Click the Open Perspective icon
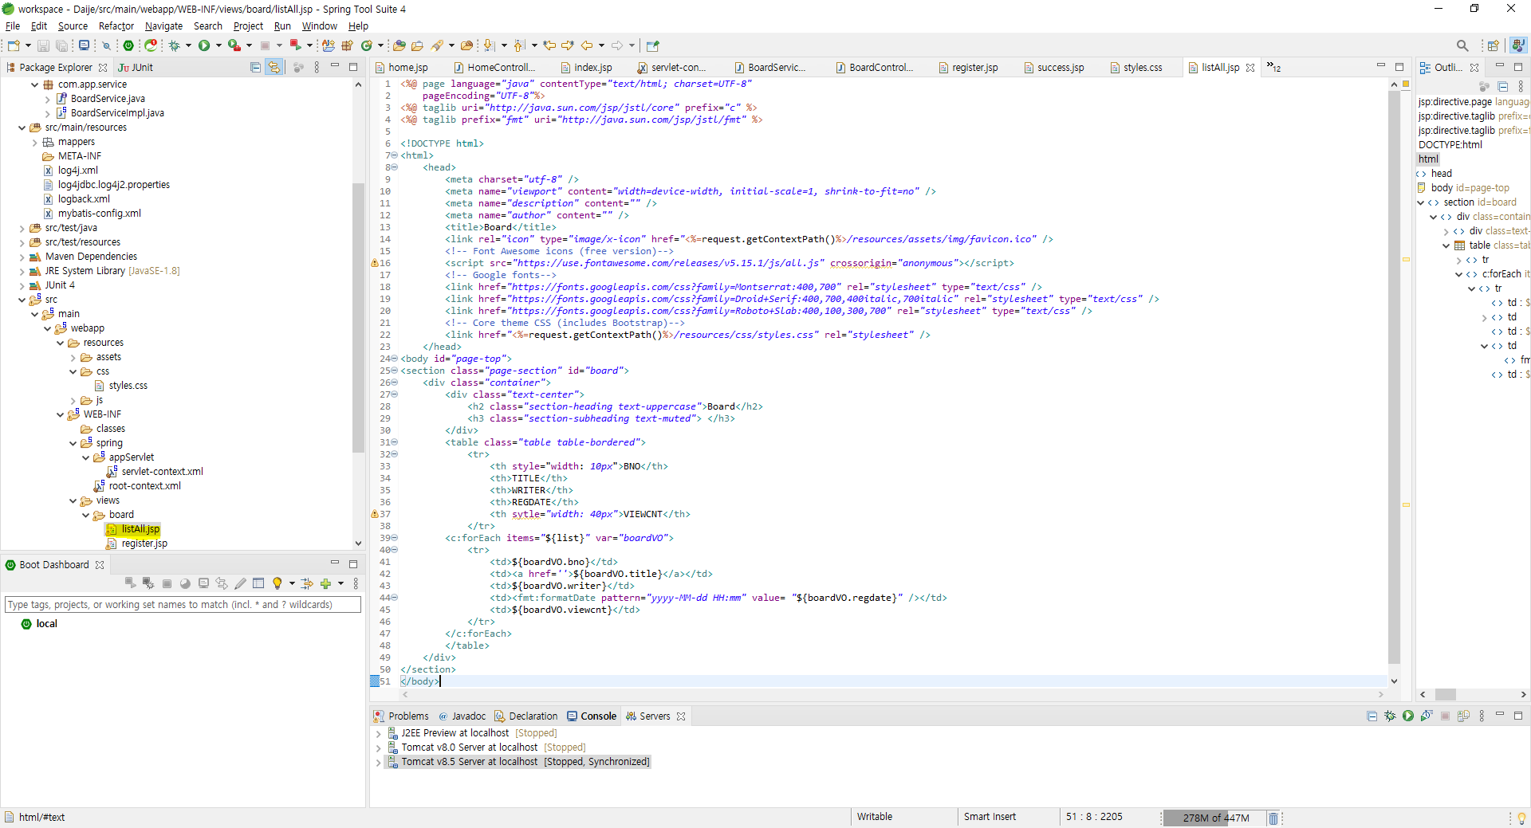 click(x=1494, y=45)
